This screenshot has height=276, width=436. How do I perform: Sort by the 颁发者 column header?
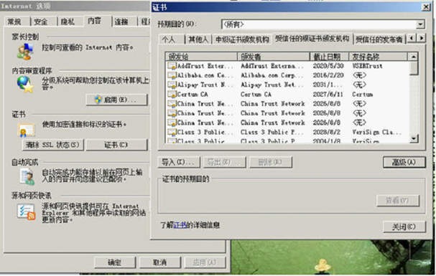coord(274,57)
